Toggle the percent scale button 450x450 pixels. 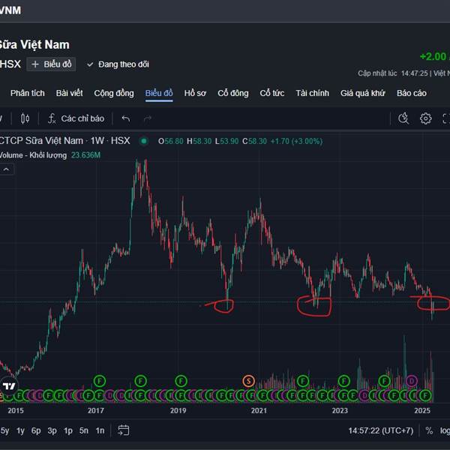tap(429, 430)
